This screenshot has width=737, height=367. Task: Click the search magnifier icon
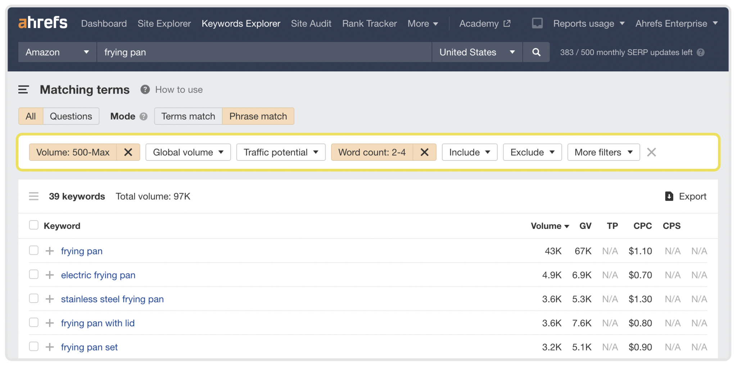[536, 52]
